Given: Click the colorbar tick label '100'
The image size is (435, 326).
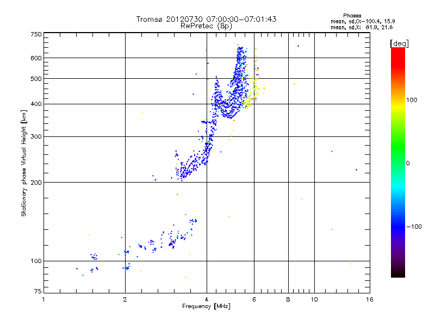Looking at the screenshot, I should tap(412, 100).
